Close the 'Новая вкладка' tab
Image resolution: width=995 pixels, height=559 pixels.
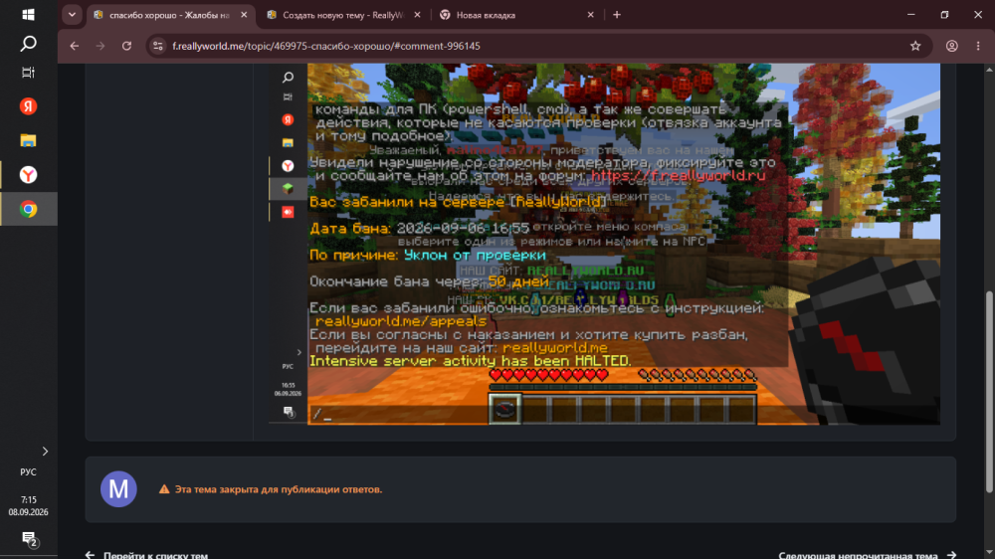pyautogui.click(x=590, y=15)
